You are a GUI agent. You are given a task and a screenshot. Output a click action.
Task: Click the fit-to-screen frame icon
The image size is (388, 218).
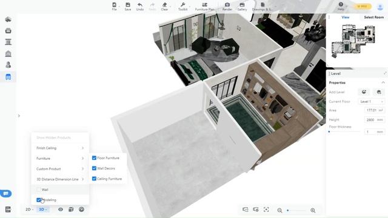tap(266, 210)
